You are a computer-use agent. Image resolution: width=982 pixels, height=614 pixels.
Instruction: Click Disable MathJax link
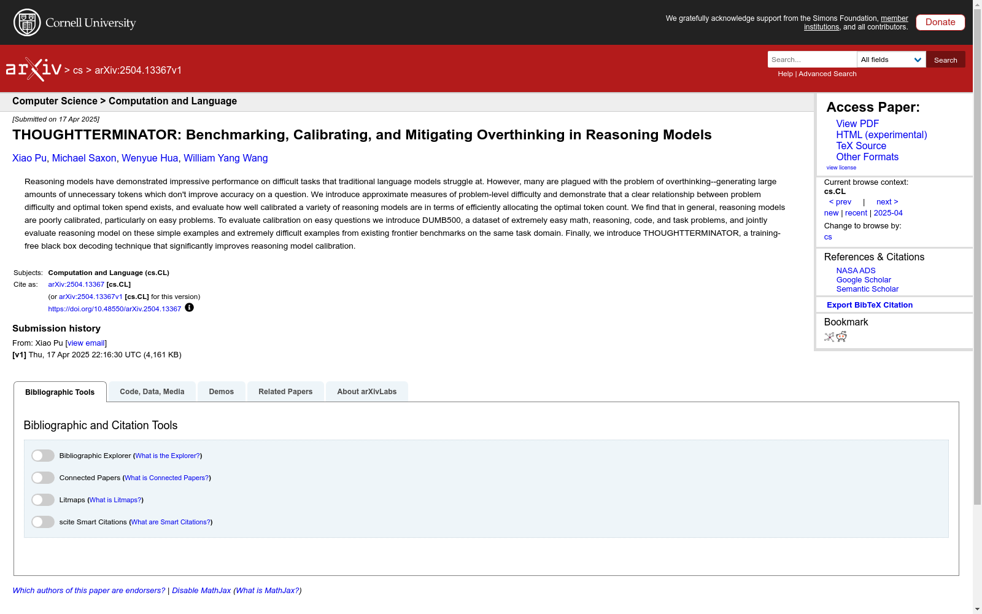(x=201, y=591)
